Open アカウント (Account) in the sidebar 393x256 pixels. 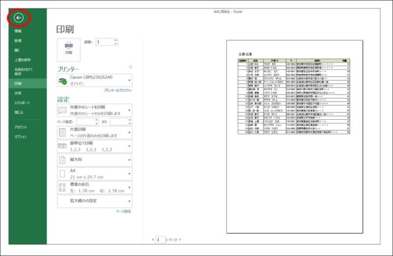coord(21,127)
